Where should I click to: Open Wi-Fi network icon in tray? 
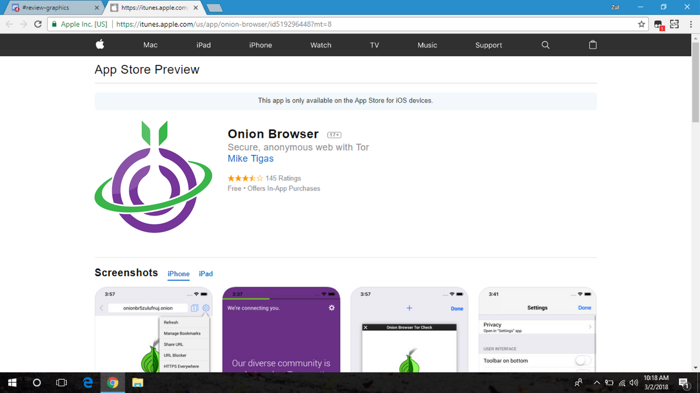(x=622, y=383)
